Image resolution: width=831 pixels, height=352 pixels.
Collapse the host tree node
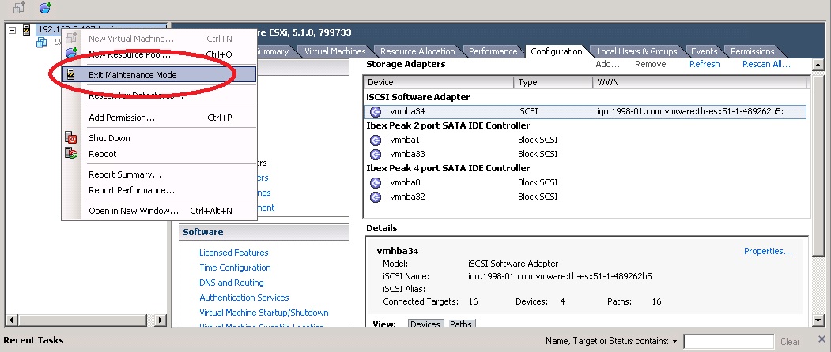pos(12,30)
